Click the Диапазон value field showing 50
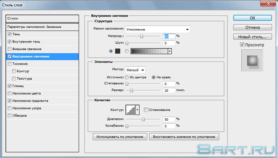This screenshot has width=278, height=158. point(169,119)
